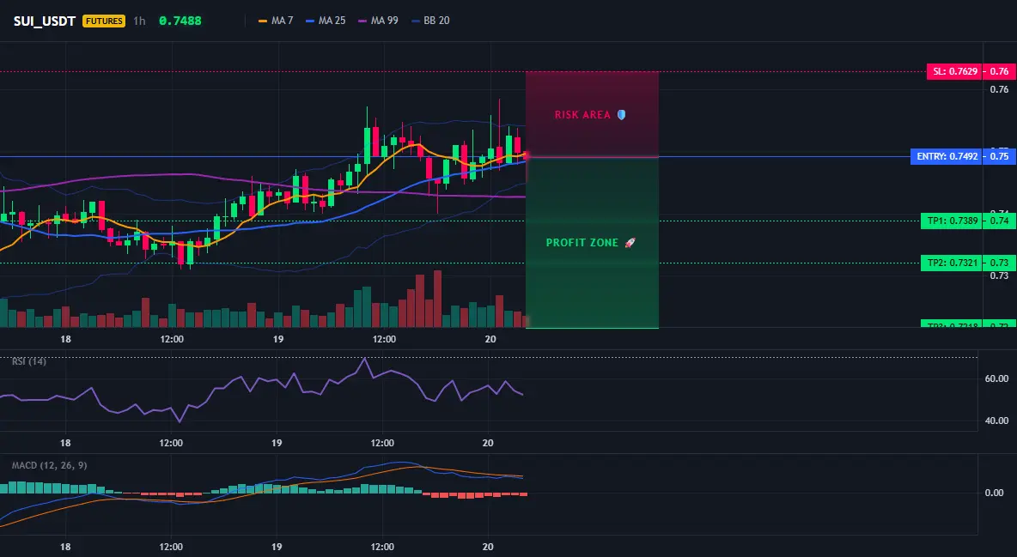
Task: Toggle the MA 25 legend entry
Action: click(326, 21)
